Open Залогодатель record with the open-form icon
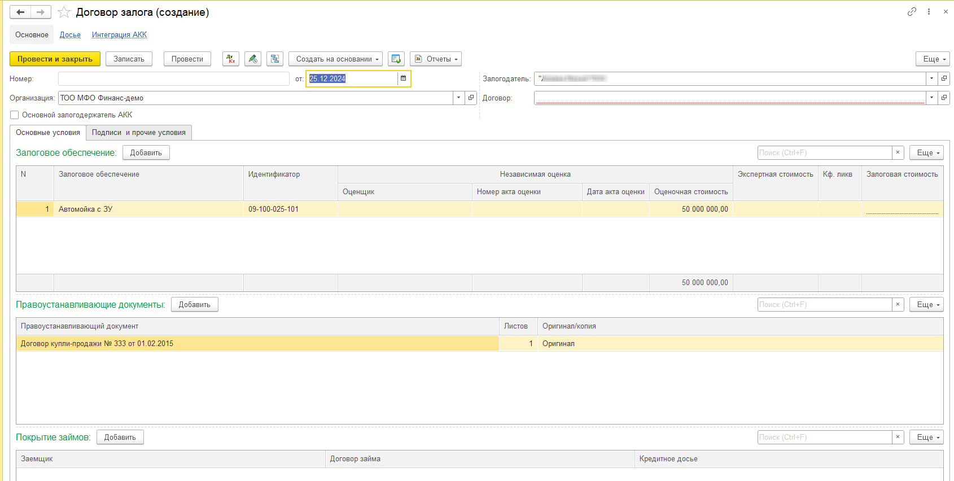The width and height of the screenshot is (954, 481). click(x=944, y=78)
